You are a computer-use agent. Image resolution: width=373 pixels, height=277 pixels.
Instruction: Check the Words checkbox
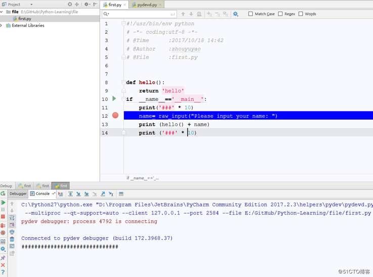(x=301, y=14)
